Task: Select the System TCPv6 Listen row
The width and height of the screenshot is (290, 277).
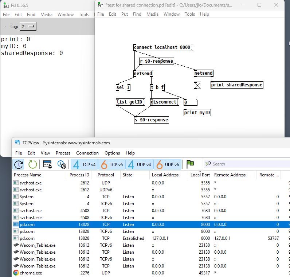Action: pyautogui.click(x=151, y=204)
